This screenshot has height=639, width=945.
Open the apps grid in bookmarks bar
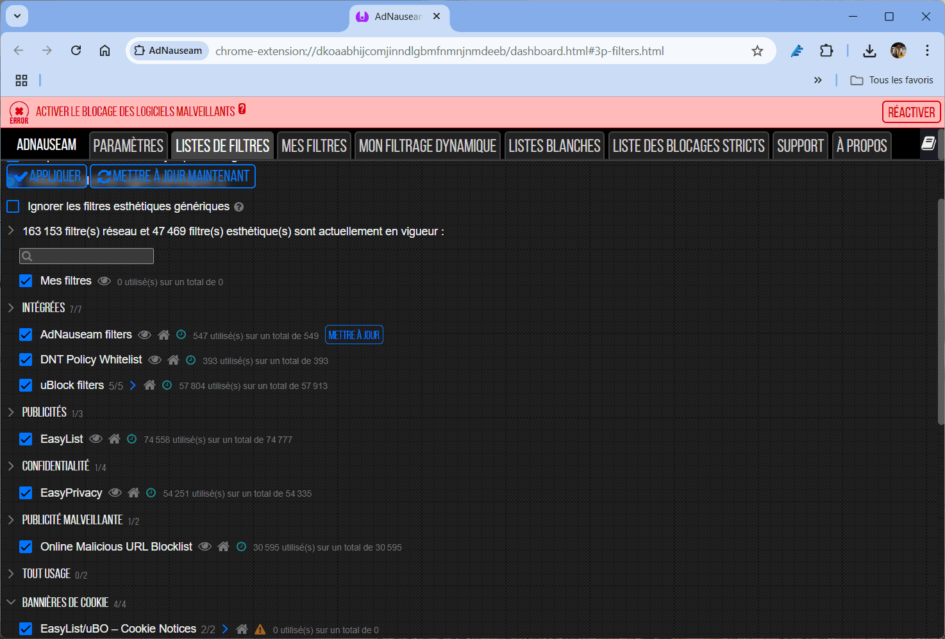pyautogui.click(x=21, y=80)
